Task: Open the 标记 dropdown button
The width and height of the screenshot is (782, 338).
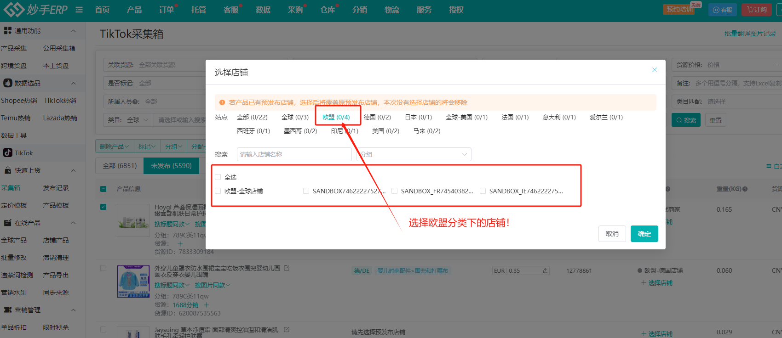Action: pos(147,146)
